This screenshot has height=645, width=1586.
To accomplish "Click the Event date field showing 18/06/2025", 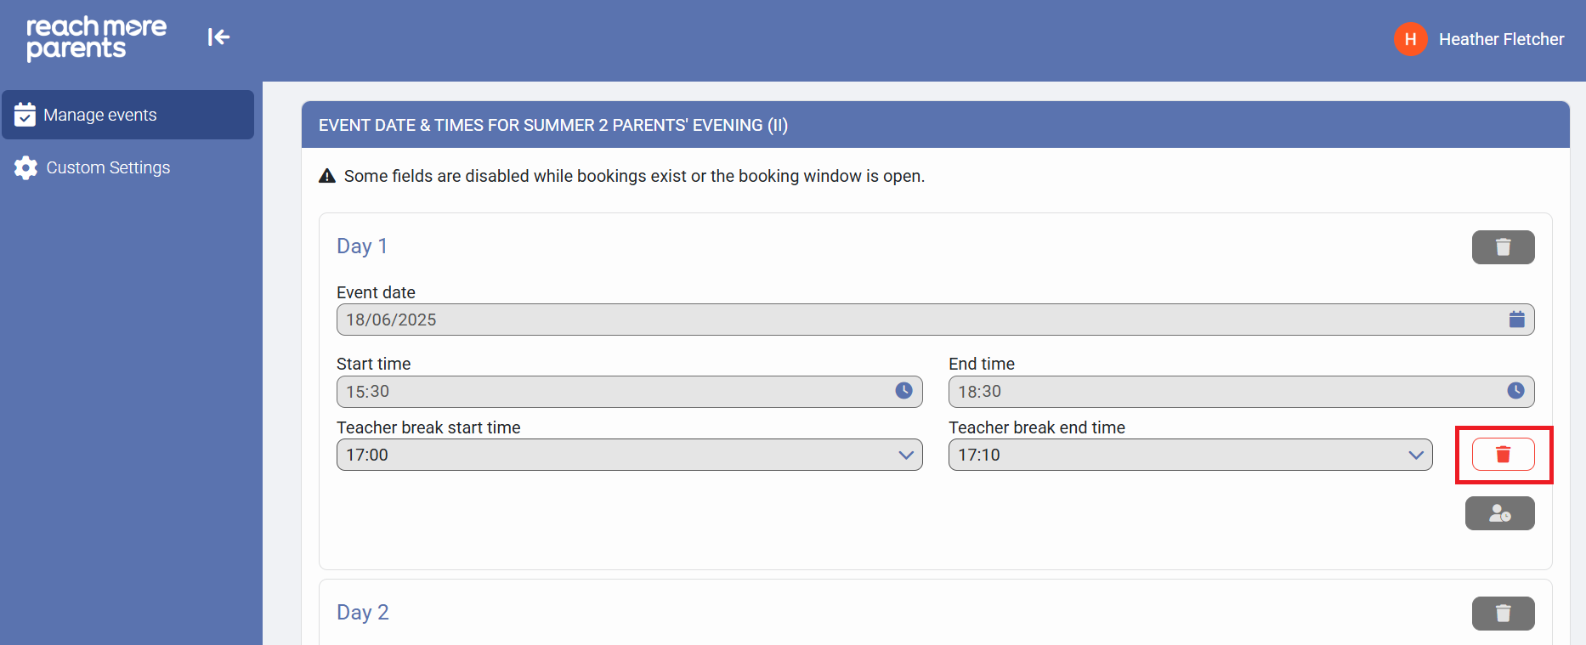I will (918, 320).
